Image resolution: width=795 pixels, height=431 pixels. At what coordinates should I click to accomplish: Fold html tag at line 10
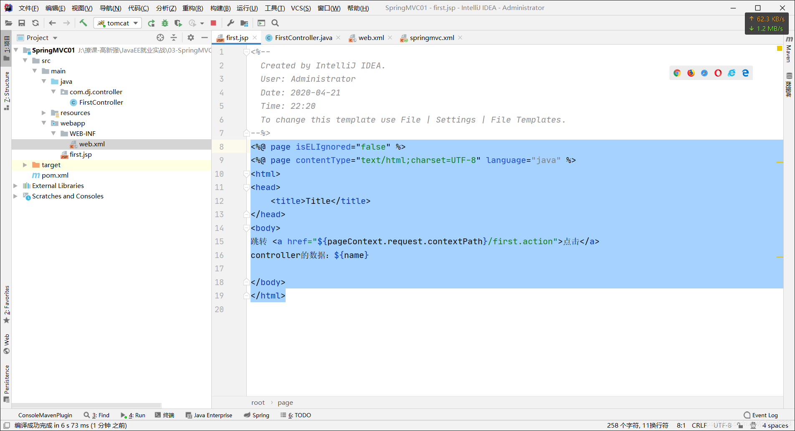246,174
